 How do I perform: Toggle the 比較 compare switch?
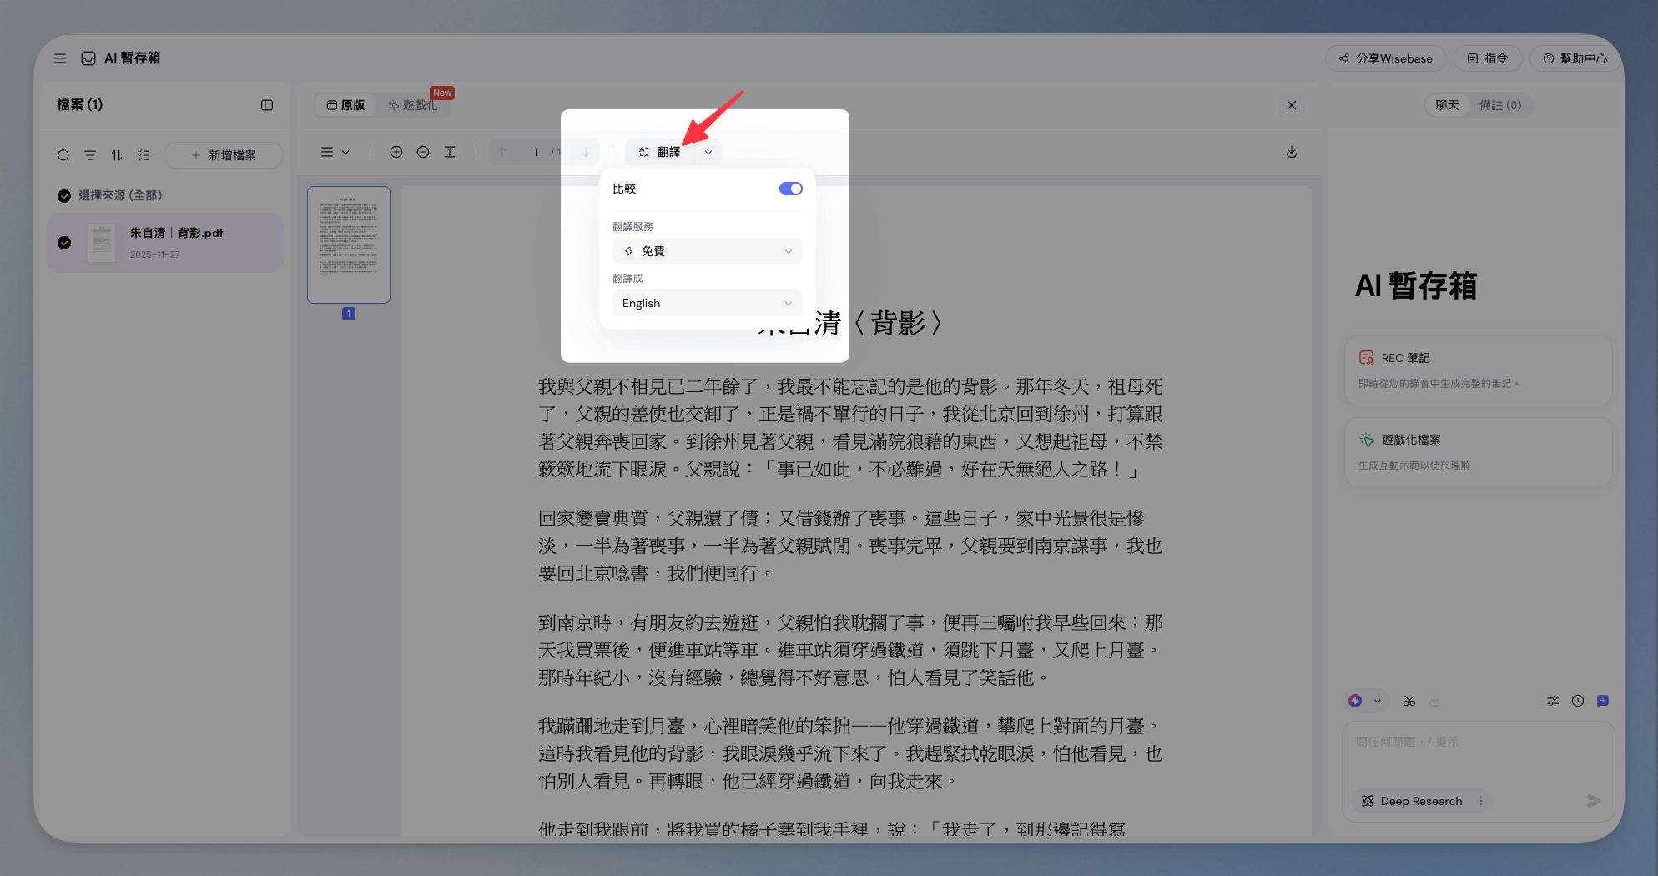click(790, 189)
